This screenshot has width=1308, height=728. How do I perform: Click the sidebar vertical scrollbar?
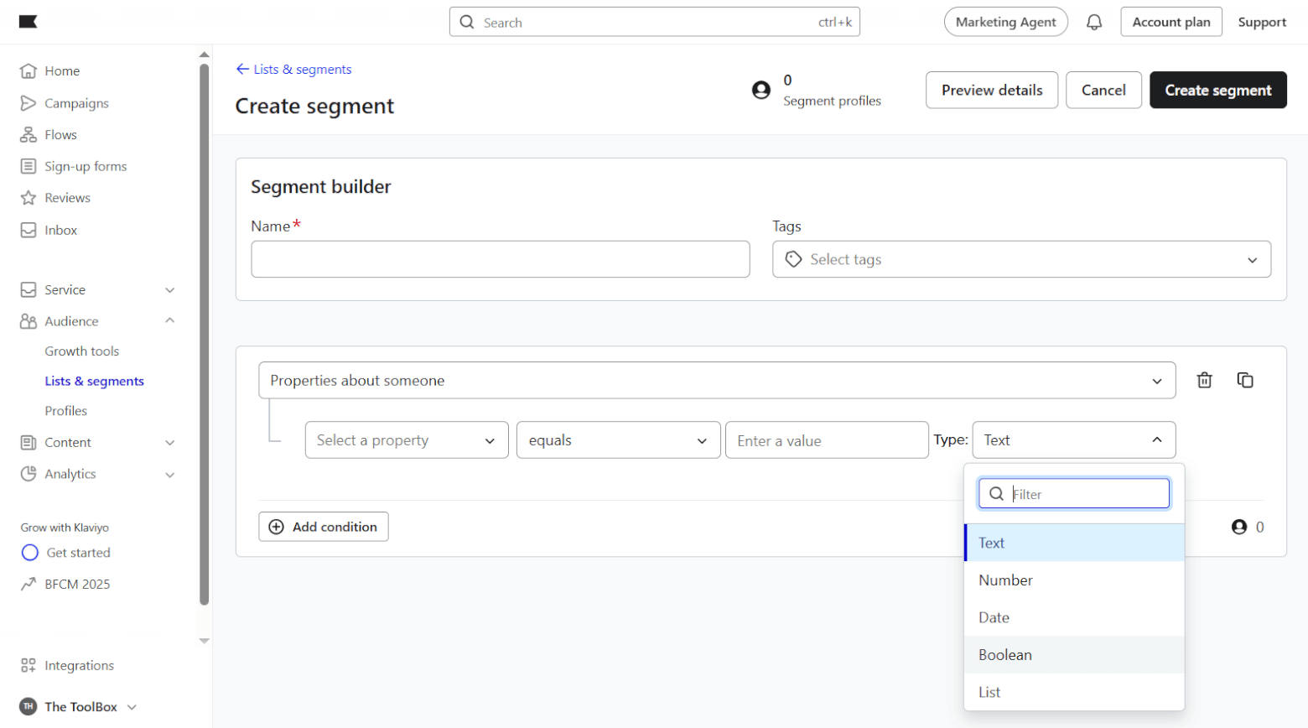[204, 335]
